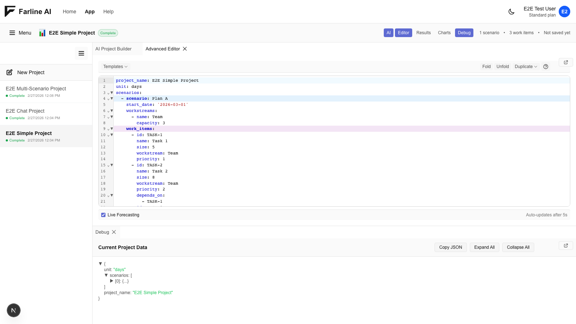The width and height of the screenshot is (576, 324).
Task: Select E2E Chat Project in the sidebar
Action: point(25,111)
